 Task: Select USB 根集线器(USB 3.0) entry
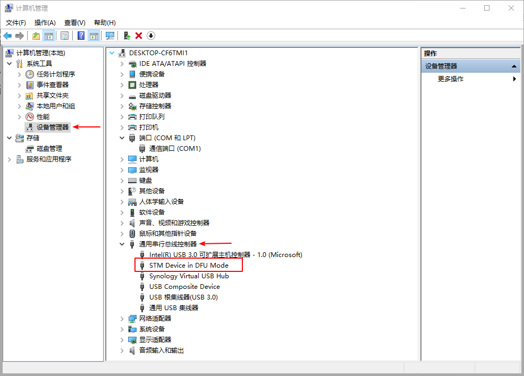pyautogui.click(x=183, y=297)
